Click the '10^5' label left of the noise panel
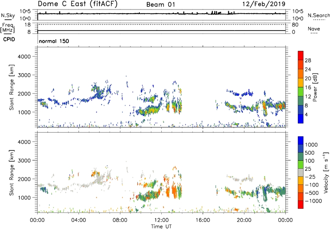 25,12
